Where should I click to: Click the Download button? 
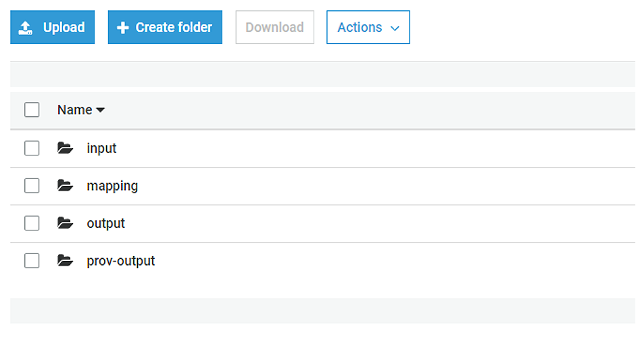(x=274, y=27)
